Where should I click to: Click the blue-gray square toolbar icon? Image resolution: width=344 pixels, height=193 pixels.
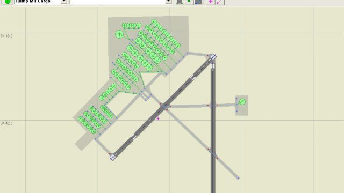point(198,2)
